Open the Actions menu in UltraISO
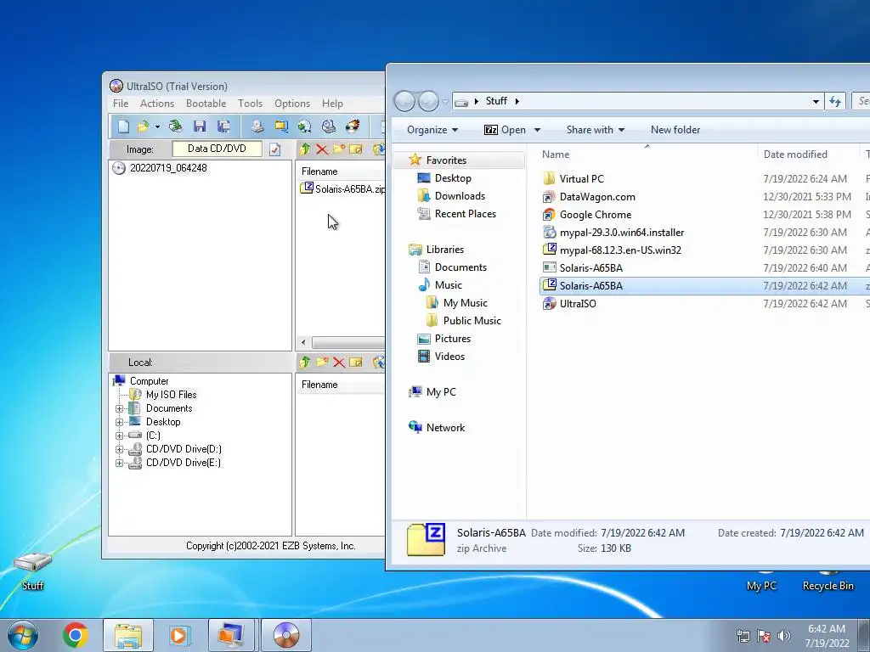870x652 pixels. (x=157, y=104)
